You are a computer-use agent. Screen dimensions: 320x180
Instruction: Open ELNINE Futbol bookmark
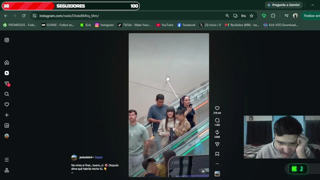point(58,25)
